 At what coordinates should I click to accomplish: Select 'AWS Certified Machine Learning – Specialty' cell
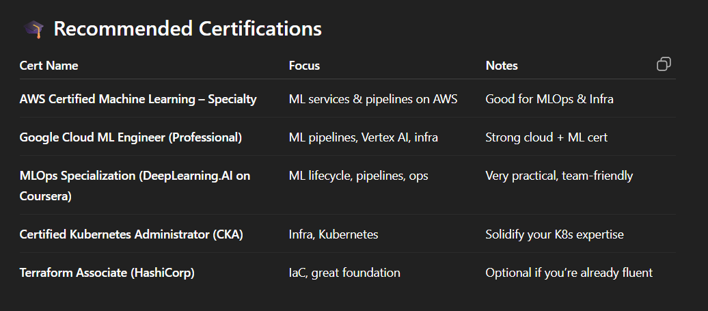pyautogui.click(x=138, y=99)
